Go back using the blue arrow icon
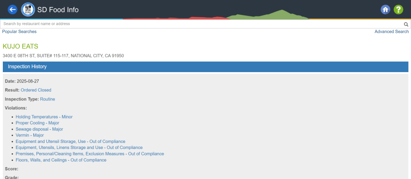Viewport: 411px width, 179px height. pyautogui.click(x=12, y=10)
